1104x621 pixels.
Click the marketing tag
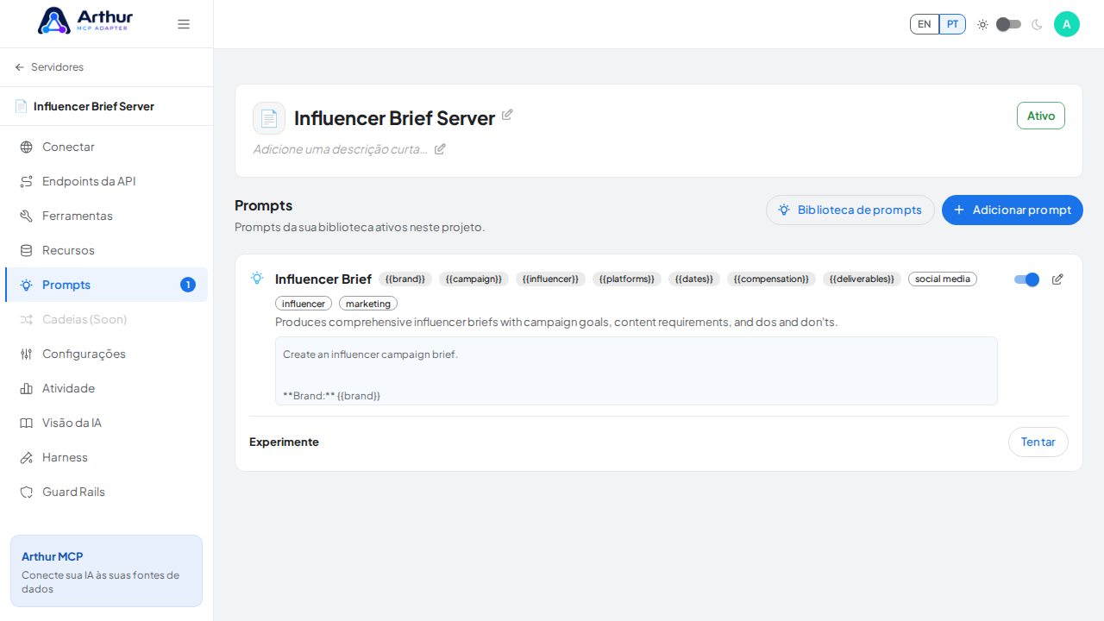click(x=368, y=304)
